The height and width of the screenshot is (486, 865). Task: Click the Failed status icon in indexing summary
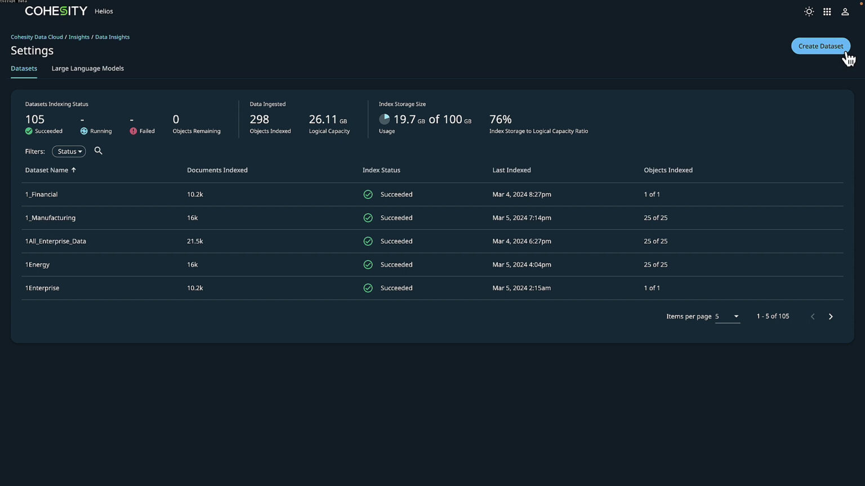pyautogui.click(x=133, y=130)
